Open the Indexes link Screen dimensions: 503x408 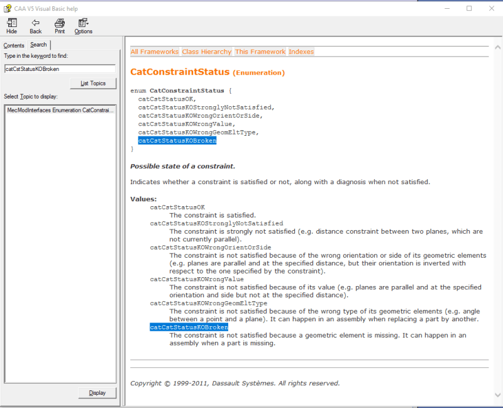301,52
